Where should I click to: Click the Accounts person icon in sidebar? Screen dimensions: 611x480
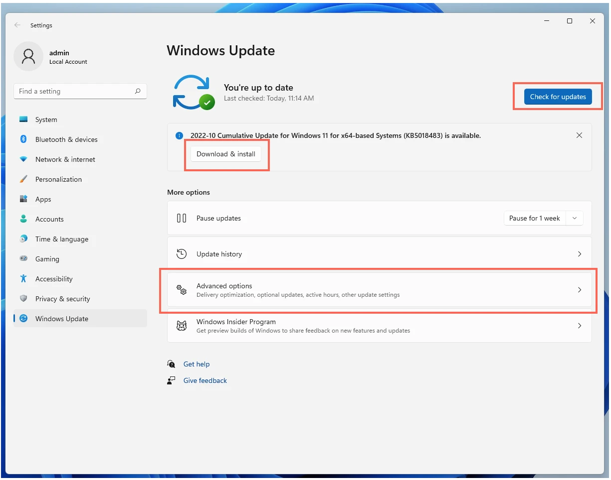click(23, 219)
